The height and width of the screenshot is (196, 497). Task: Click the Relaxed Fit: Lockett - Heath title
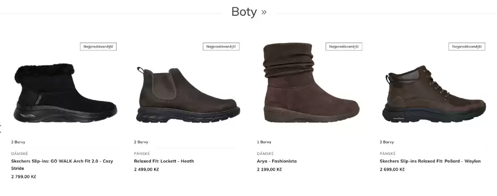[x=164, y=161]
